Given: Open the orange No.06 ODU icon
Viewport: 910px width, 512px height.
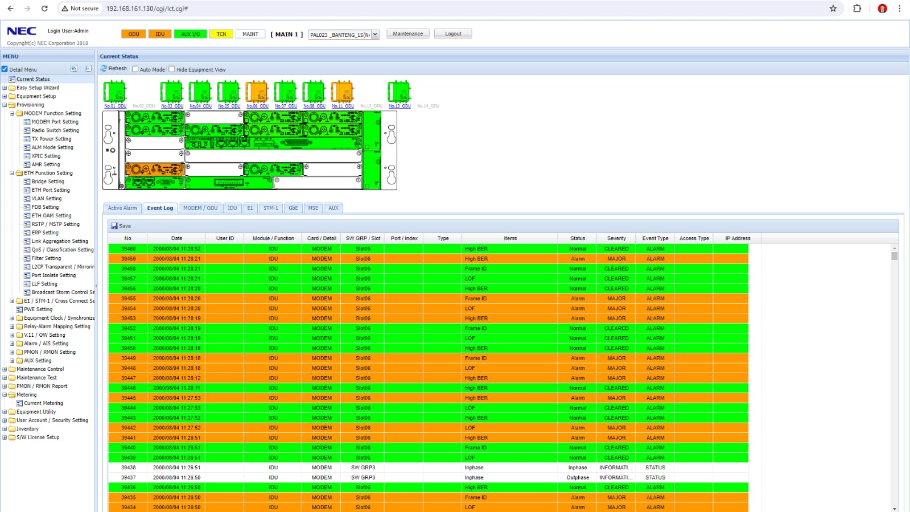Looking at the screenshot, I should (257, 92).
